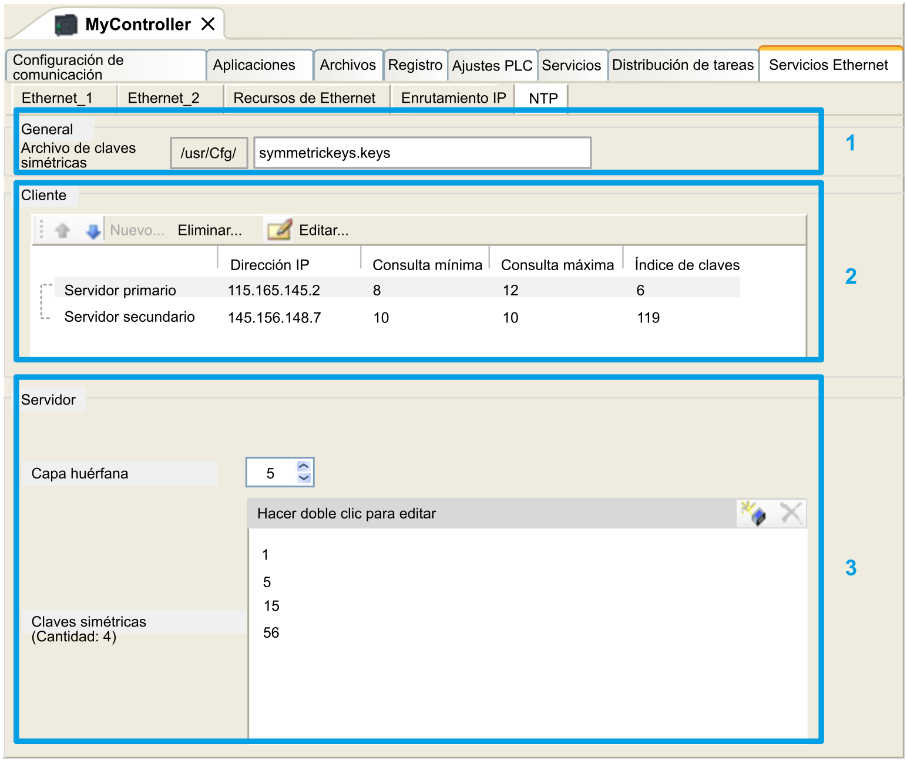Click the add new symmetric key icon
907x761 pixels.
(x=753, y=513)
